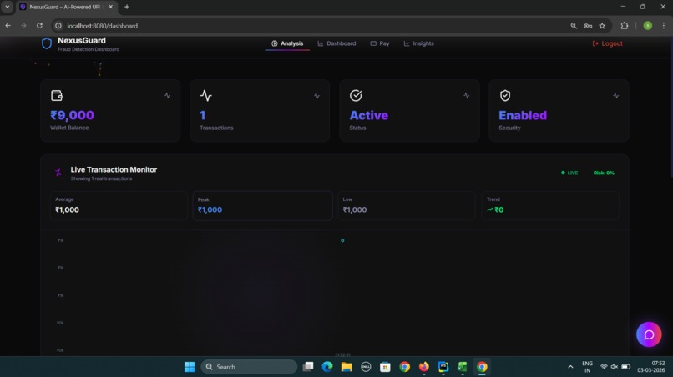The height and width of the screenshot is (377, 673).
Task: Click the password key icon in address bar
Action: (588, 26)
